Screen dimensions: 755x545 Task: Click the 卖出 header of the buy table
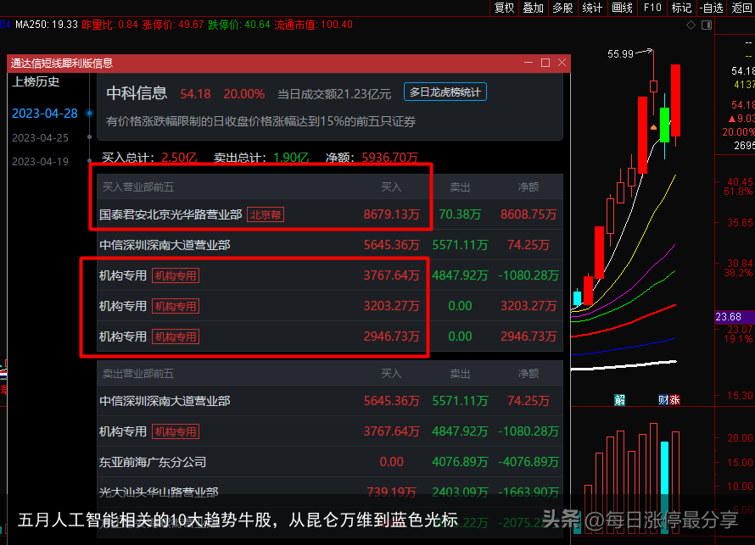point(460,186)
